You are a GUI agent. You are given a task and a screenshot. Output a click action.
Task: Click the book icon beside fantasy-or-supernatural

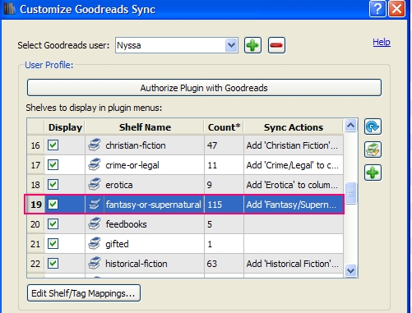(95, 205)
